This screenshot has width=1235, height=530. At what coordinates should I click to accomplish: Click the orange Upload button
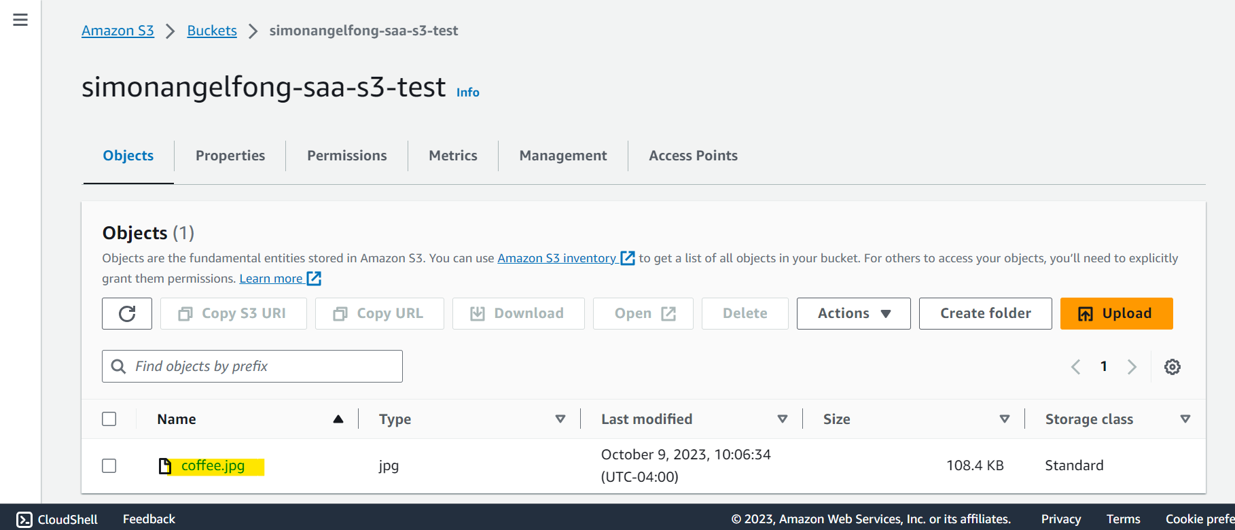[x=1117, y=313]
